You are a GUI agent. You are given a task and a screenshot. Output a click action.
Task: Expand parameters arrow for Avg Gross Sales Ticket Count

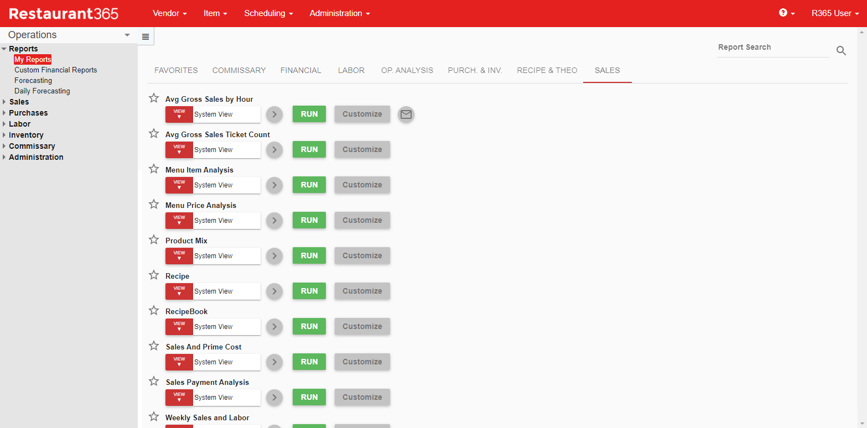pyautogui.click(x=274, y=150)
